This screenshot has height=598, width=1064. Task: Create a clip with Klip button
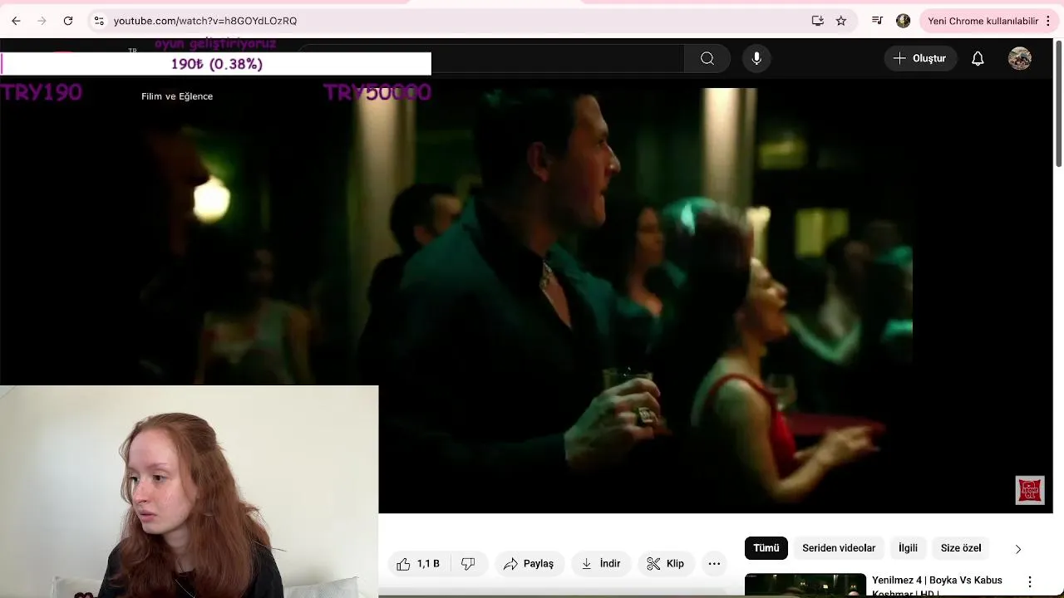pyautogui.click(x=665, y=564)
